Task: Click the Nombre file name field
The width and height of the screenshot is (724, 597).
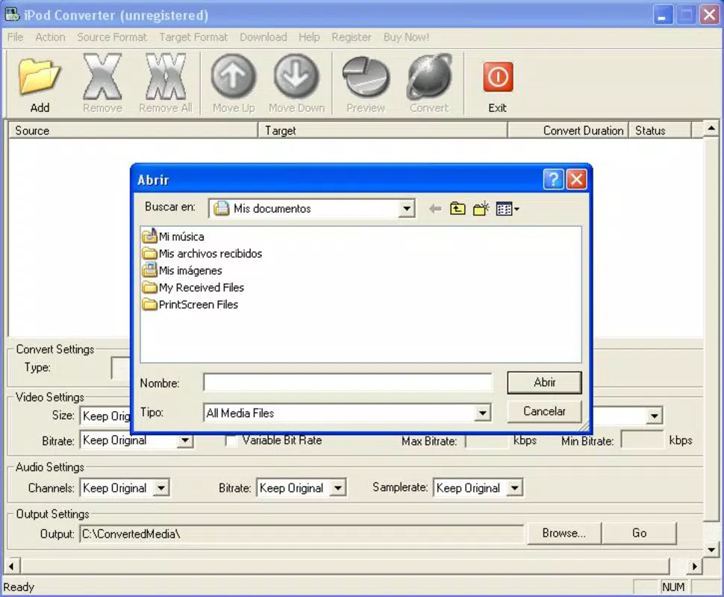Action: tap(348, 383)
